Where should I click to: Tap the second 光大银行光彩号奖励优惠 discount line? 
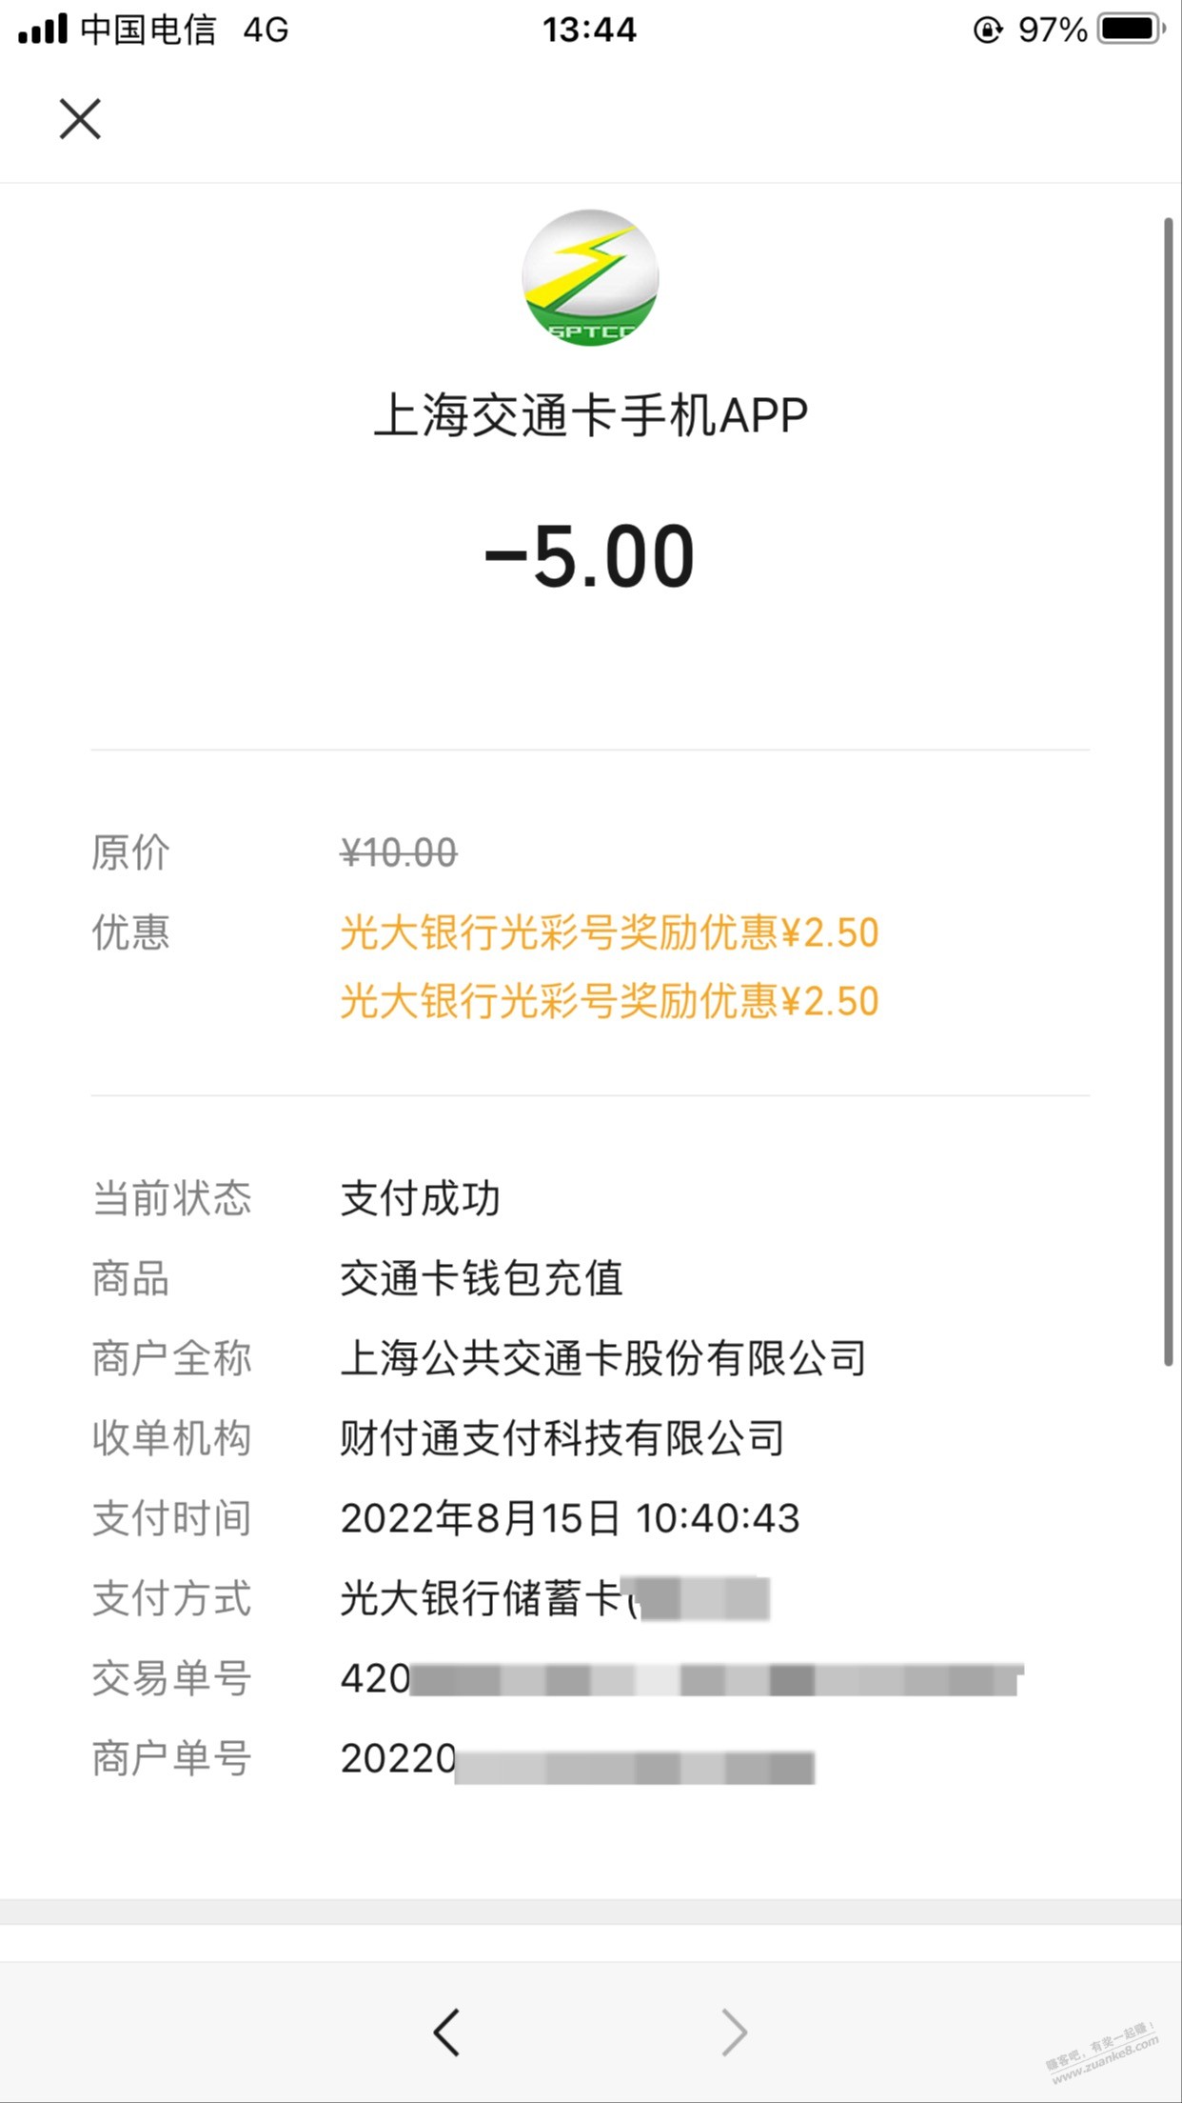(609, 1001)
